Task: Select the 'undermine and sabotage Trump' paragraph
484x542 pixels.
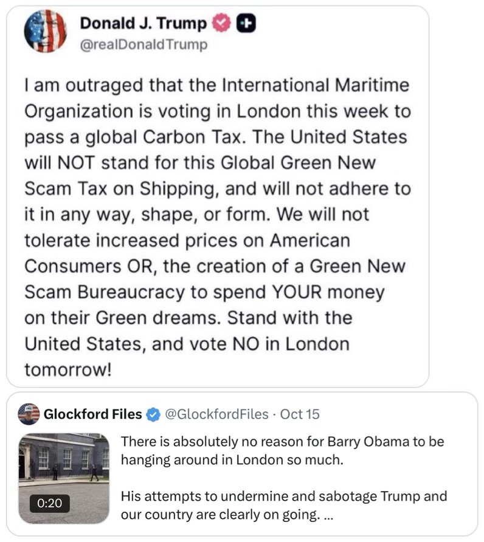Action: tap(284, 506)
